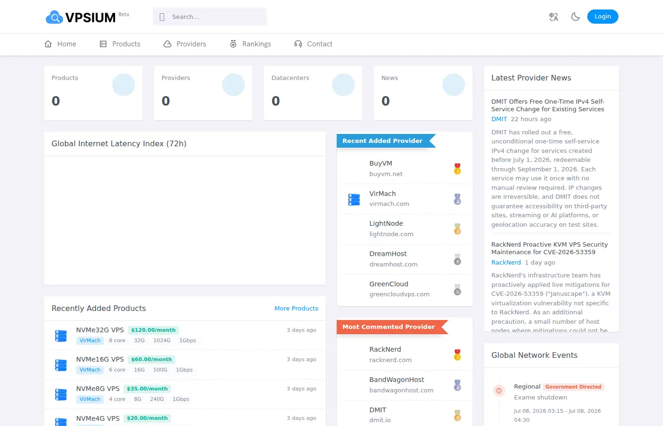Click the Rankings medal icon in navbar

tap(233, 44)
